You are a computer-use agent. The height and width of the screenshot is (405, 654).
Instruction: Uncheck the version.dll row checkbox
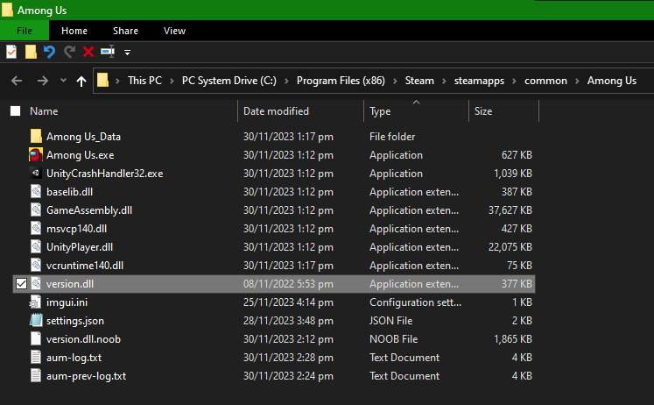click(x=21, y=284)
